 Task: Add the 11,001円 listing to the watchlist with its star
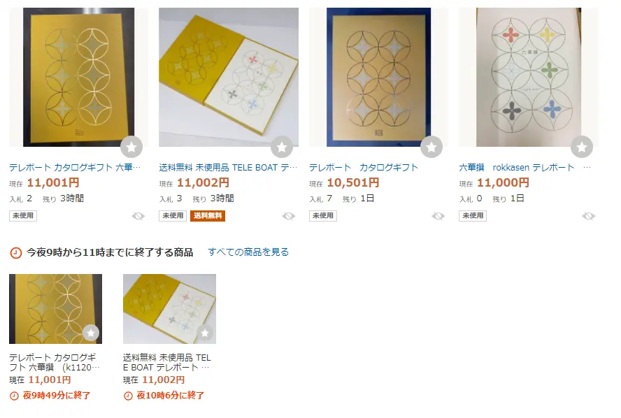tap(131, 147)
